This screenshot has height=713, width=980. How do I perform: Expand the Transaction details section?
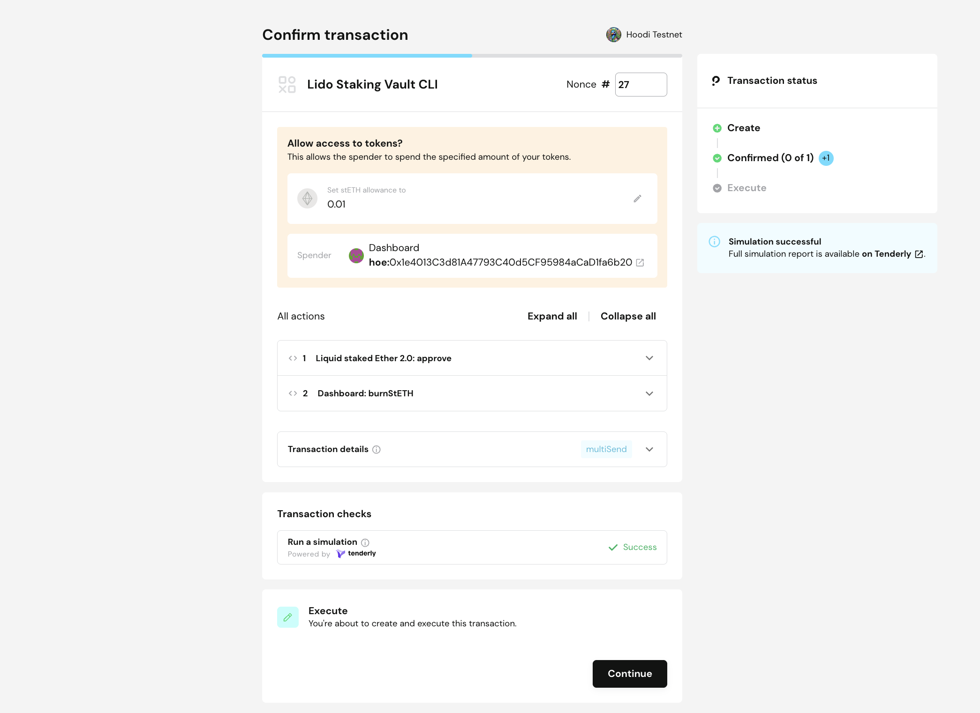point(649,449)
